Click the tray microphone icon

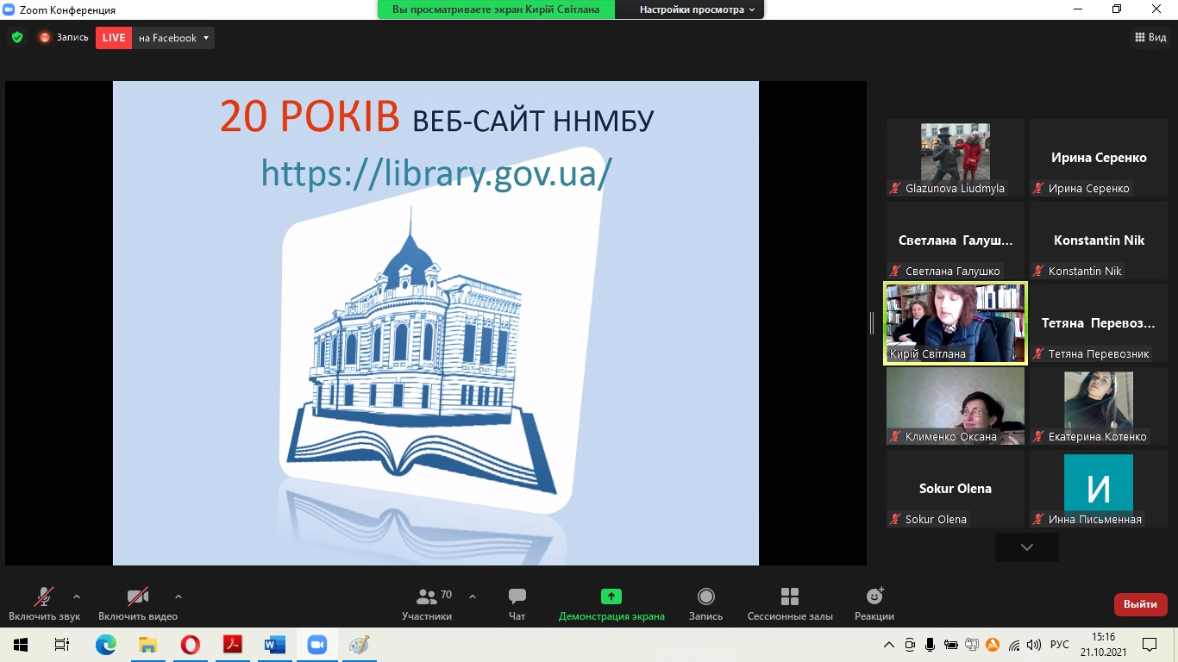(930, 645)
